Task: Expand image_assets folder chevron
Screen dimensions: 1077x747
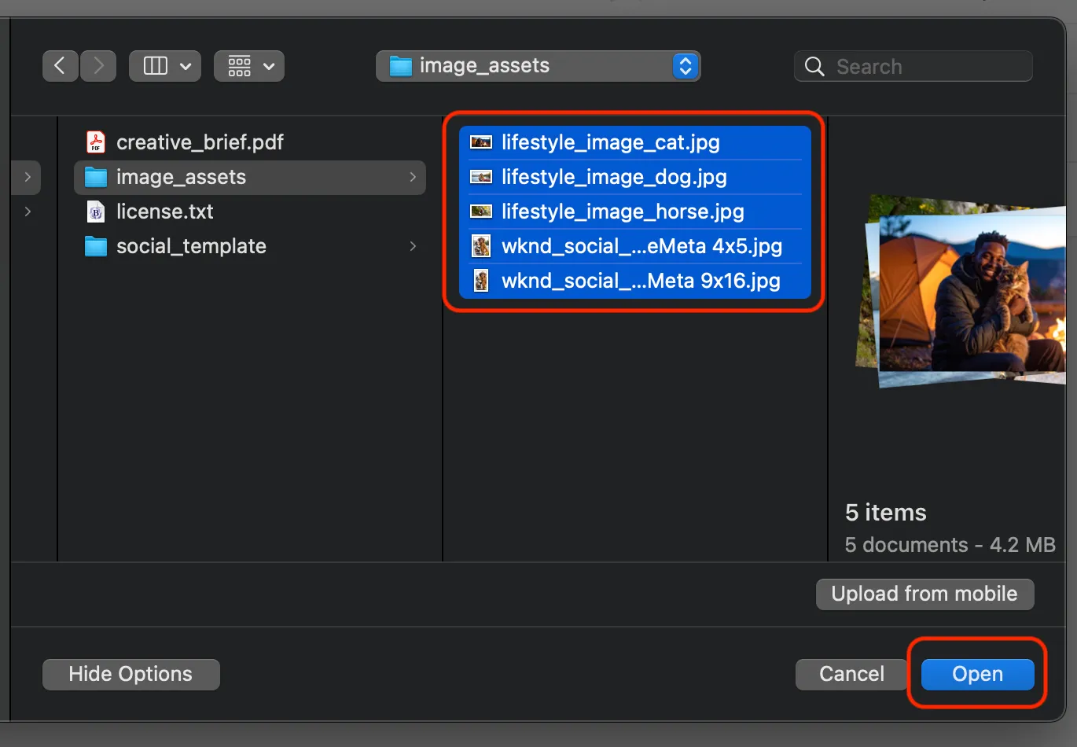Action: tap(413, 177)
